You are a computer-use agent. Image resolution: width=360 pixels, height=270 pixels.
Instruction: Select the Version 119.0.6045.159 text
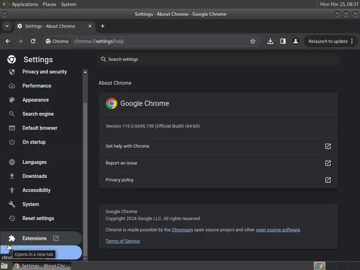[153, 126]
